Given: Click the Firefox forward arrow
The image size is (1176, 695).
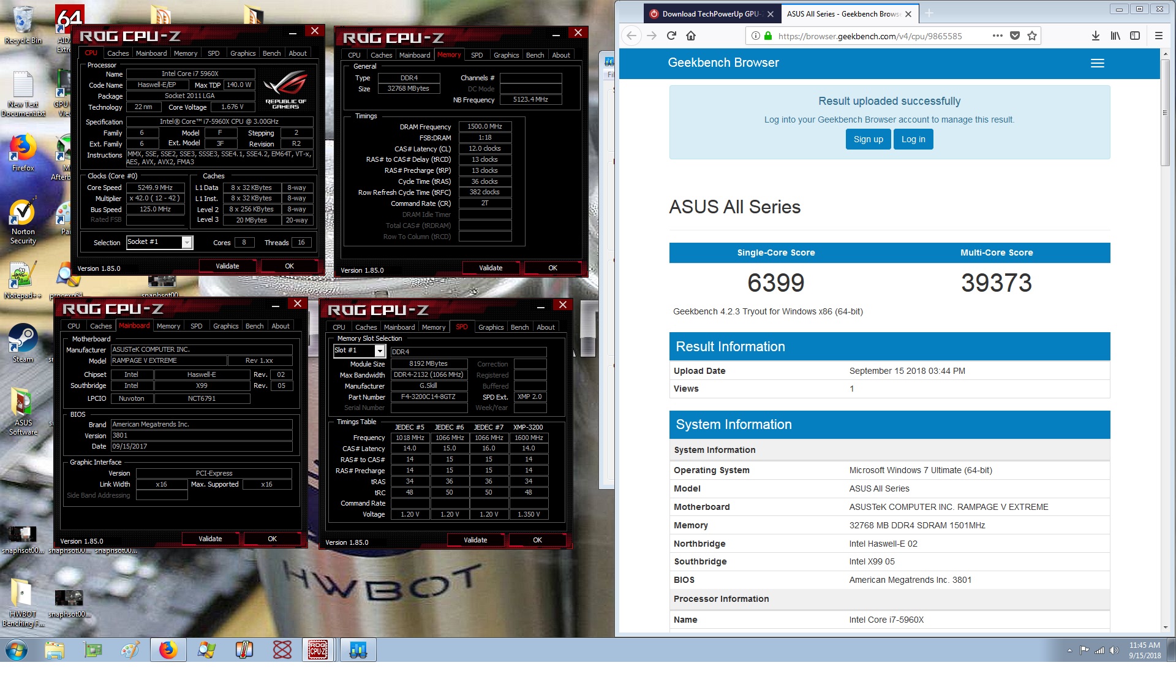Looking at the screenshot, I should pos(652,36).
